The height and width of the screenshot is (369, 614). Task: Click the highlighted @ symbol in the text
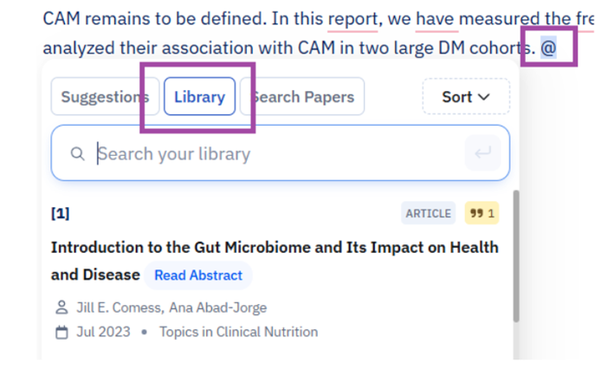coord(549,48)
